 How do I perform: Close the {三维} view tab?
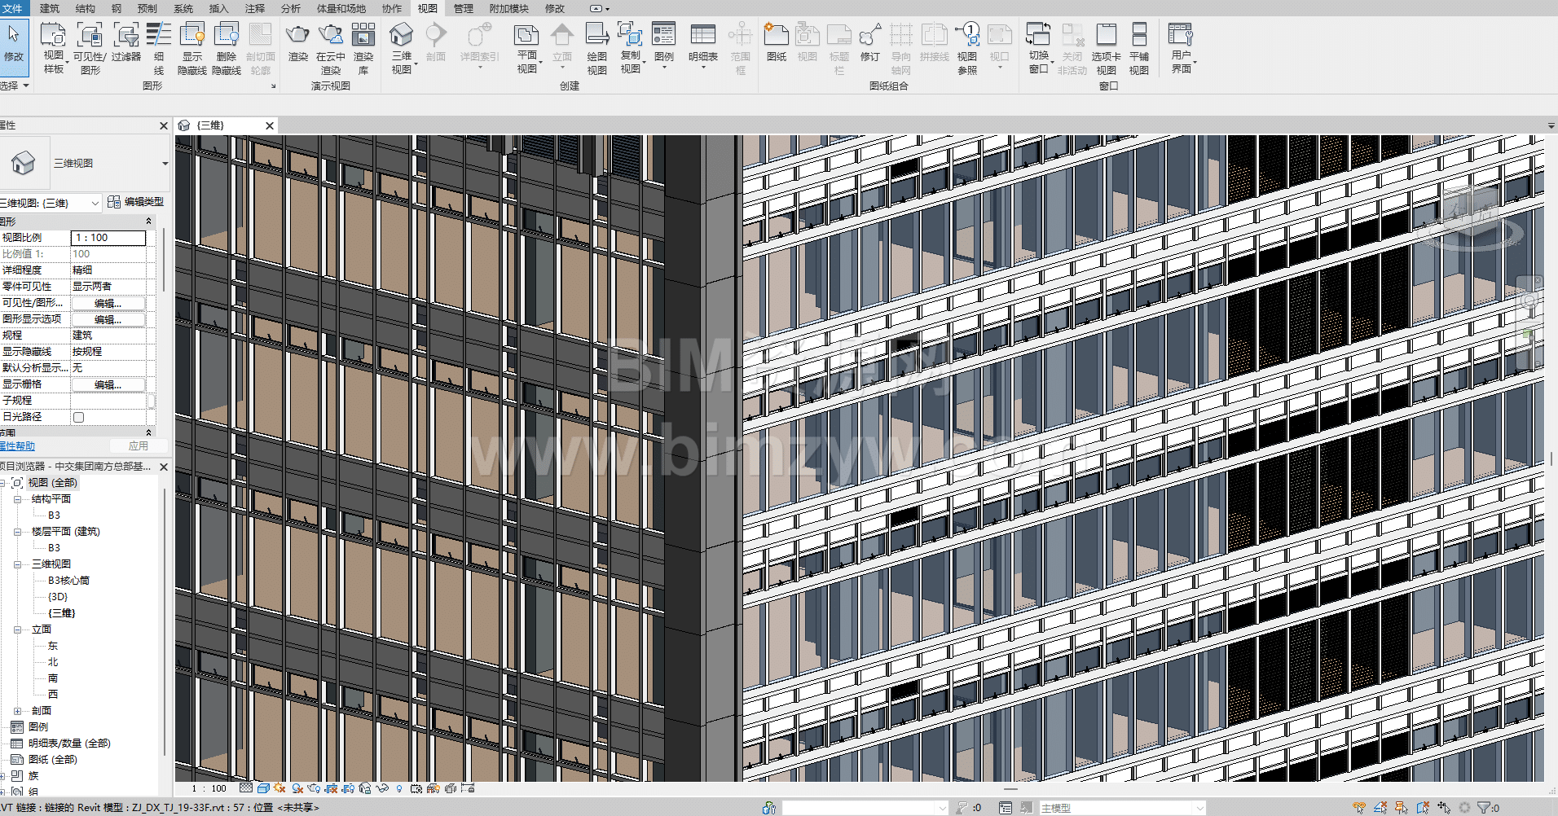coord(270,125)
